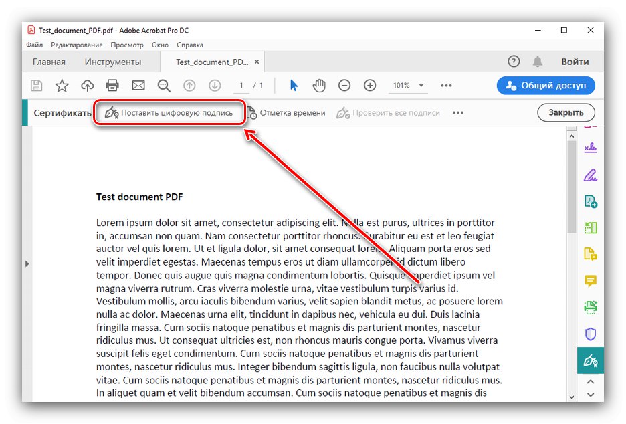Select the Test_document_PD... tab
This screenshot has width=626, height=424.
212,62
